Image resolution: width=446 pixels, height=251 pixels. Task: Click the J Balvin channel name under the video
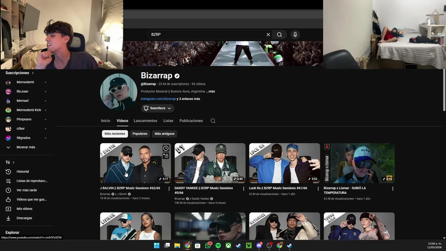(122, 194)
